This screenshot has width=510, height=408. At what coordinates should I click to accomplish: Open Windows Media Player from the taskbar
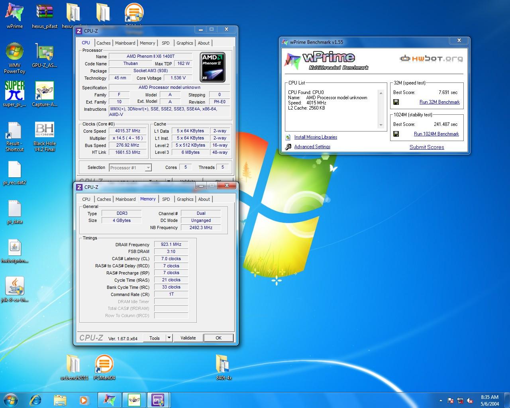[84, 400]
